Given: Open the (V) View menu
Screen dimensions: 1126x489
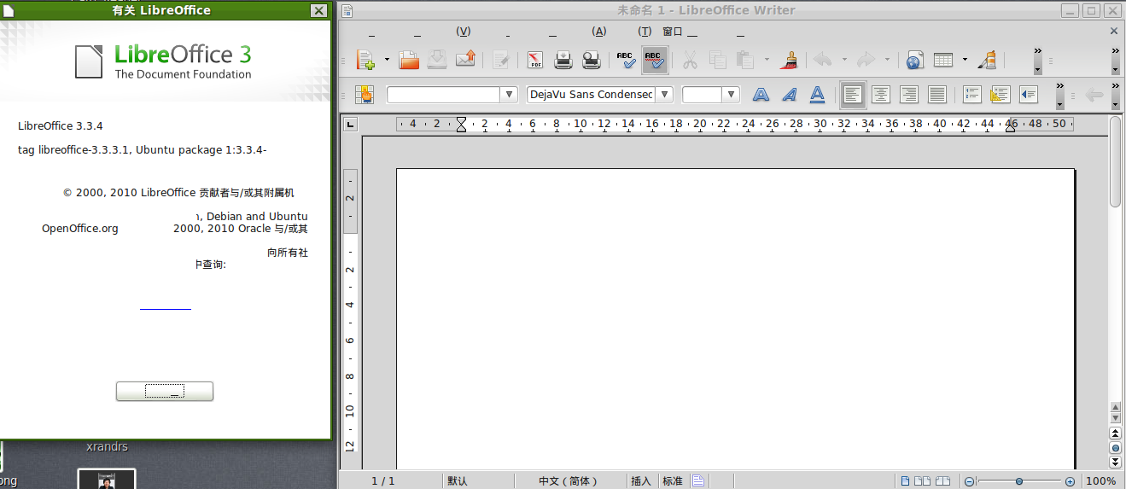Looking at the screenshot, I should tap(464, 32).
